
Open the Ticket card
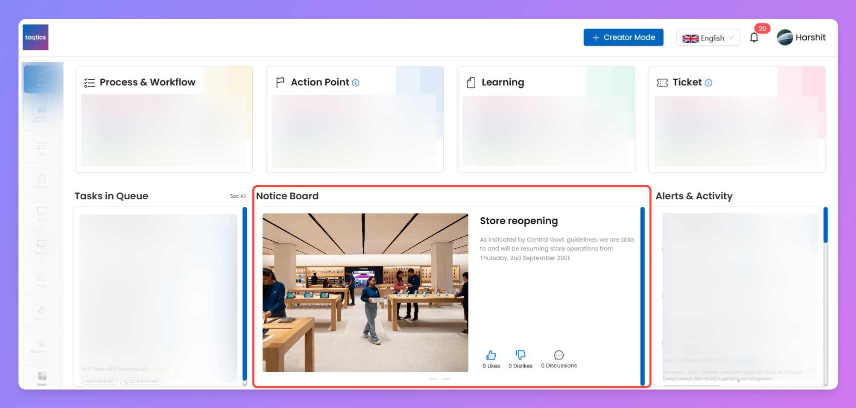tap(737, 119)
